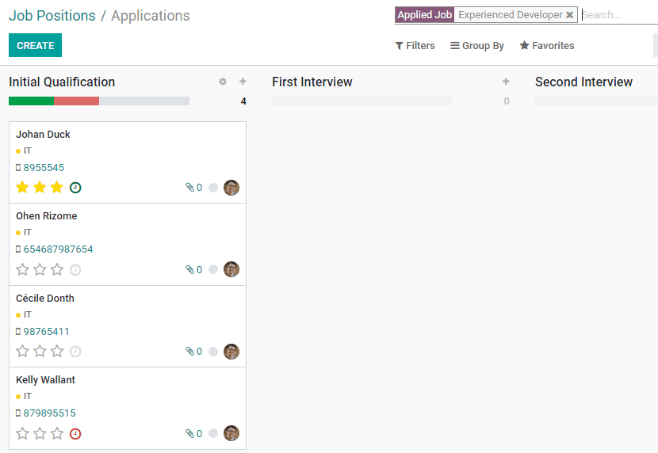The width and height of the screenshot is (658, 453).
Task: Set two-star rating for Cécile Donth
Action: (x=40, y=351)
